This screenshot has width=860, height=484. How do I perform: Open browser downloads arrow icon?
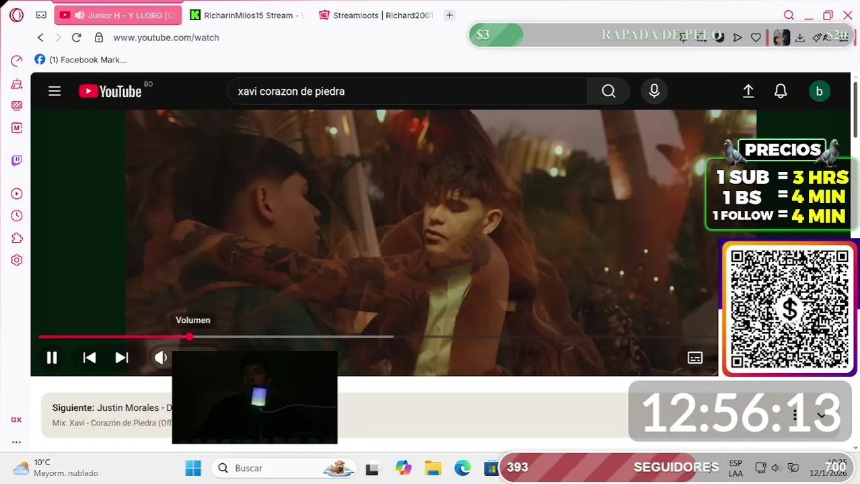coord(800,38)
